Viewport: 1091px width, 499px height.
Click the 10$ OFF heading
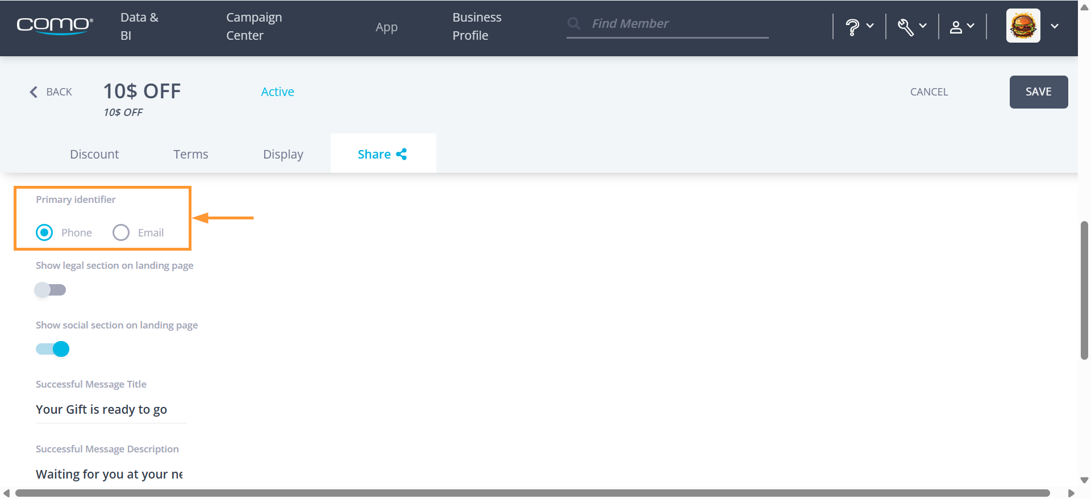point(142,91)
